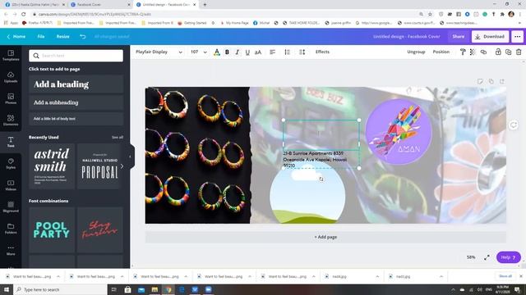This screenshot has height=295, width=526.
Task: Open the transparency control
Action: 473,52
